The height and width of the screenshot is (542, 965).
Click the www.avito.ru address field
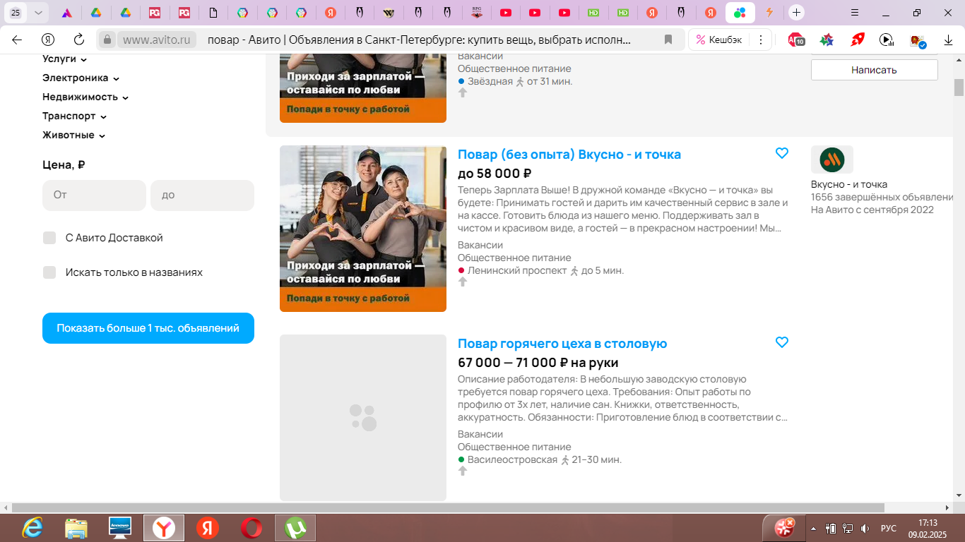tap(157, 40)
